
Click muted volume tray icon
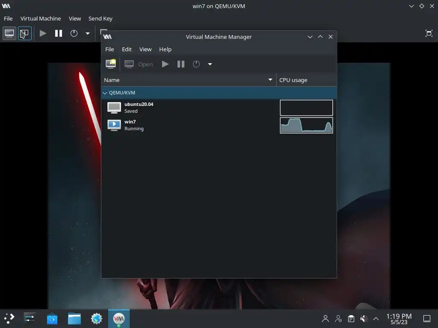364,319
